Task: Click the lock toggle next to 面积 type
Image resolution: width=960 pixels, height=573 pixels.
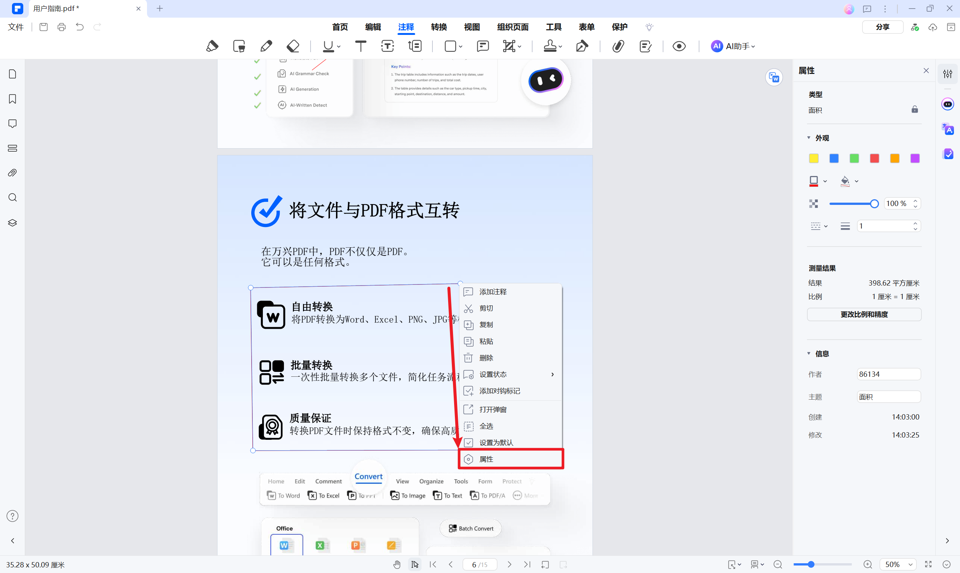Action: coord(914,109)
